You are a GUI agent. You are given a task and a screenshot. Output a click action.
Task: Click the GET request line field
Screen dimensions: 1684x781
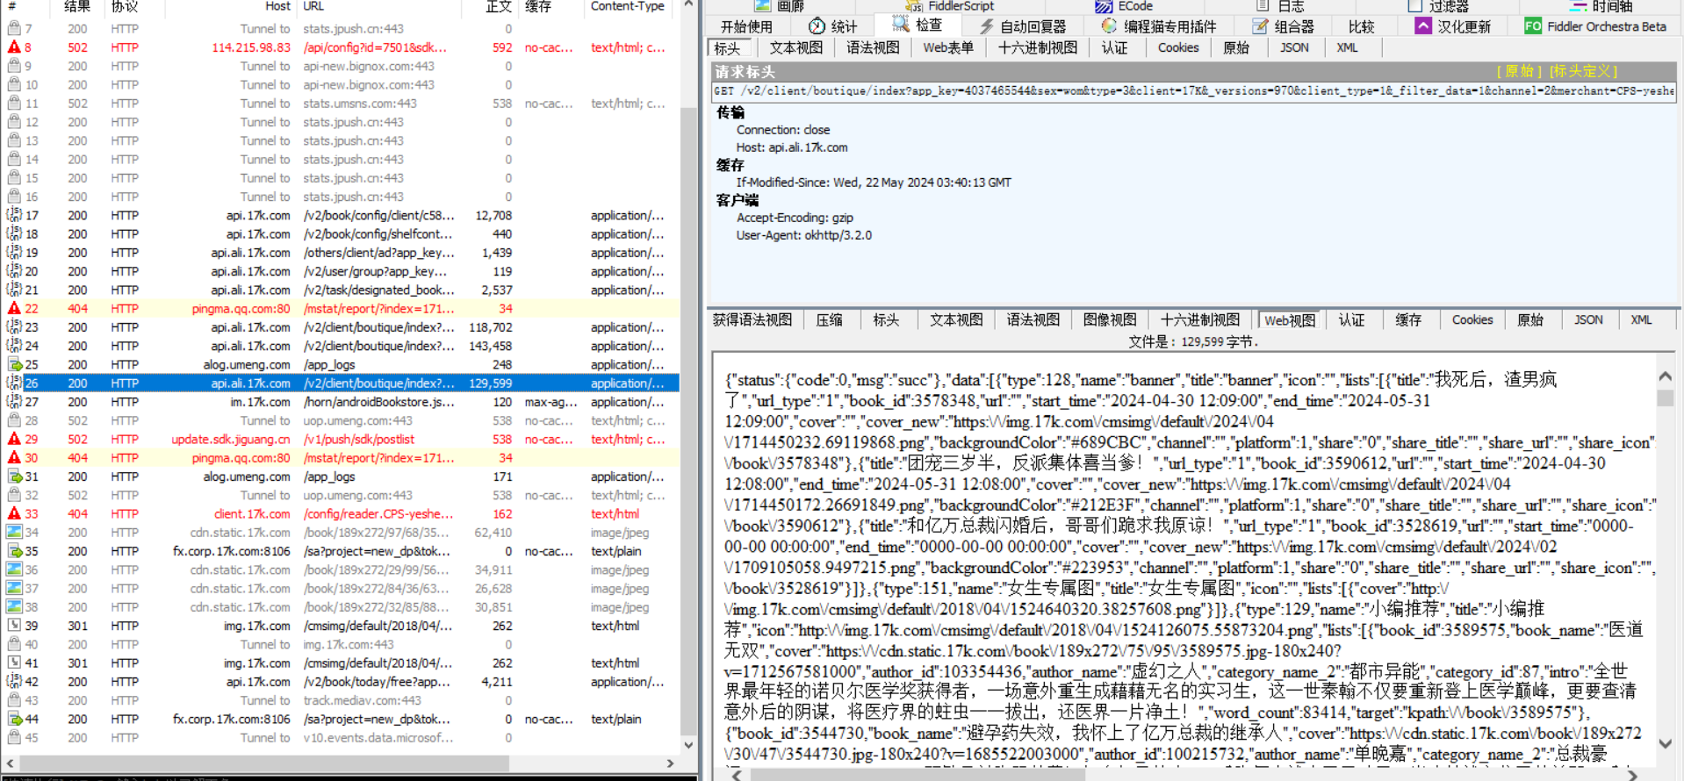pyautogui.click(x=1193, y=91)
